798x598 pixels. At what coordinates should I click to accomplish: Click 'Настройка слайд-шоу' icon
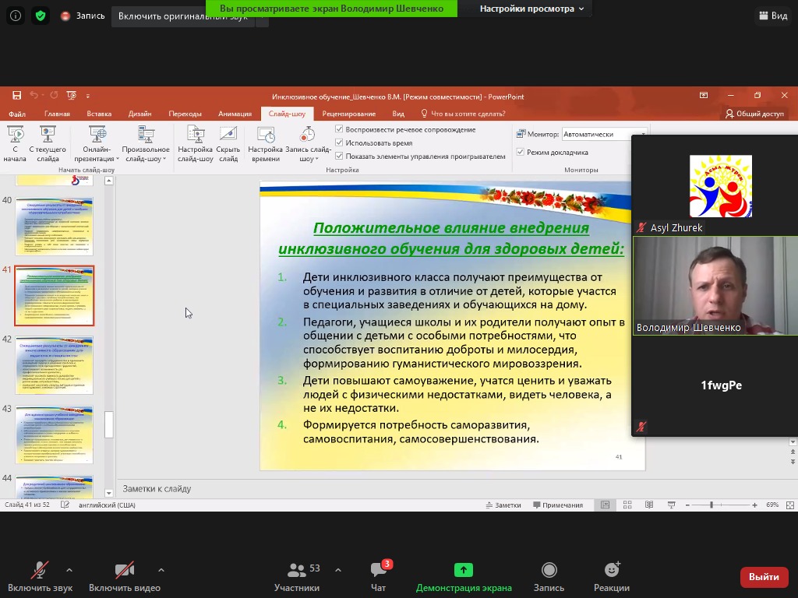[195, 135]
